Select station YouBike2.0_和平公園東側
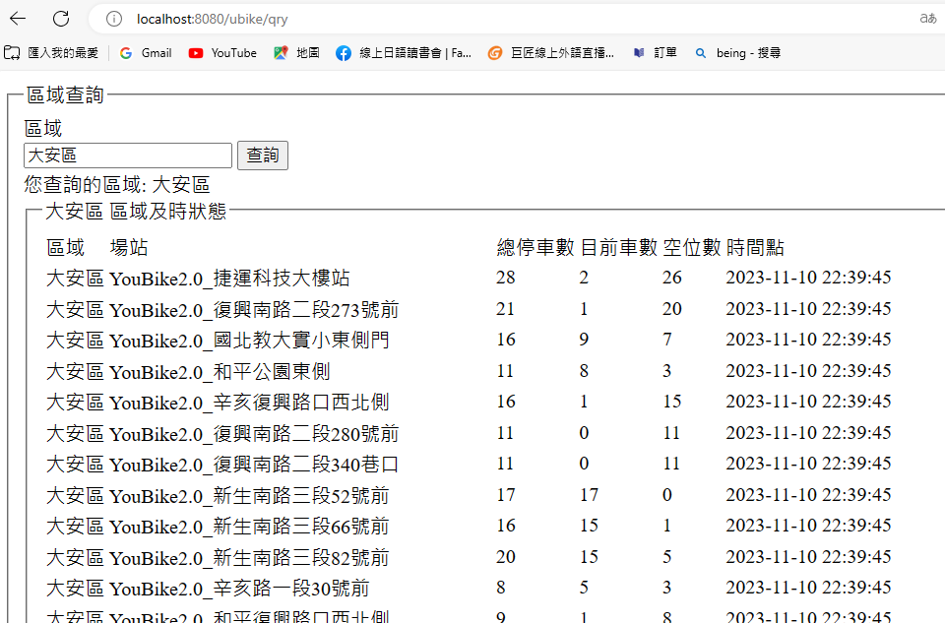The height and width of the screenshot is (623, 945). click(220, 372)
